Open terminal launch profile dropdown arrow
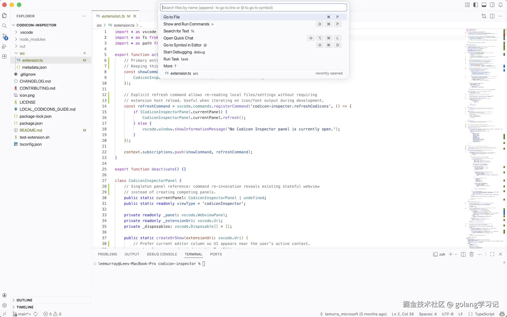Screen dimensions: 507x317 click(456, 254)
